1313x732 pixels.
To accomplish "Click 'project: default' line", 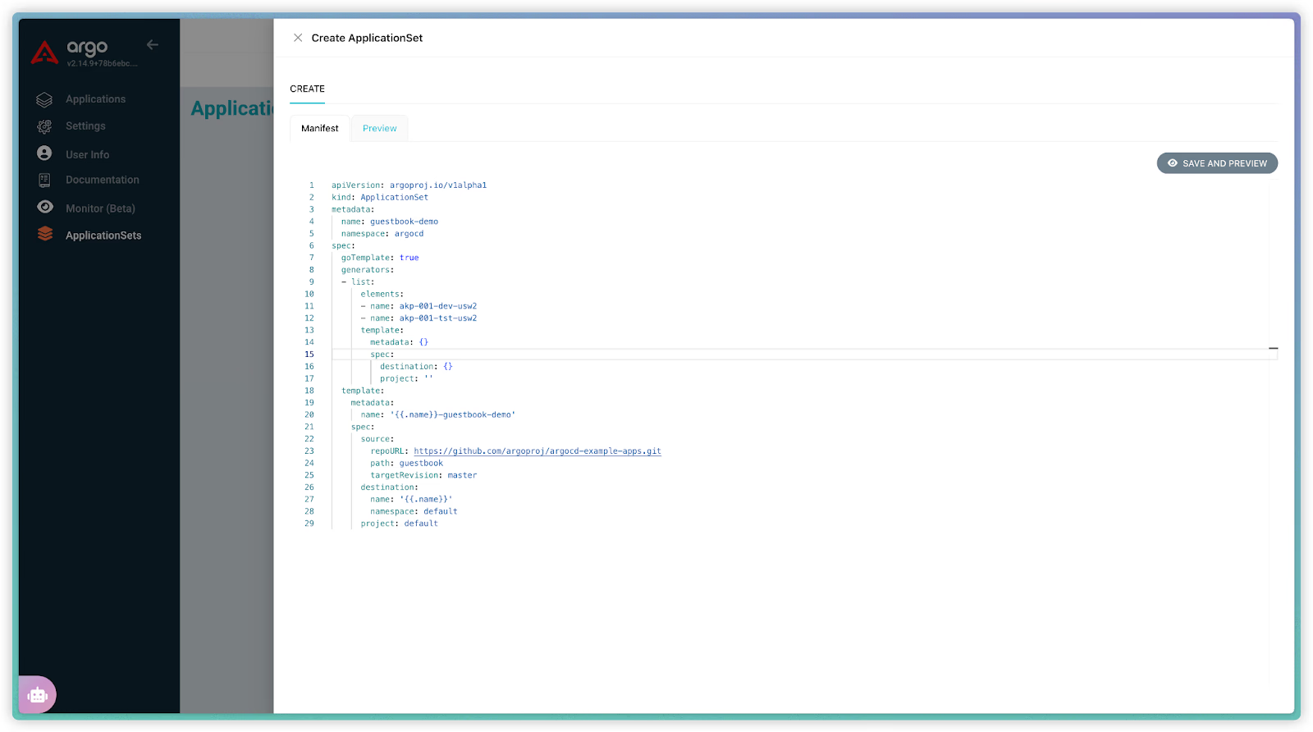I will tap(400, 524).
